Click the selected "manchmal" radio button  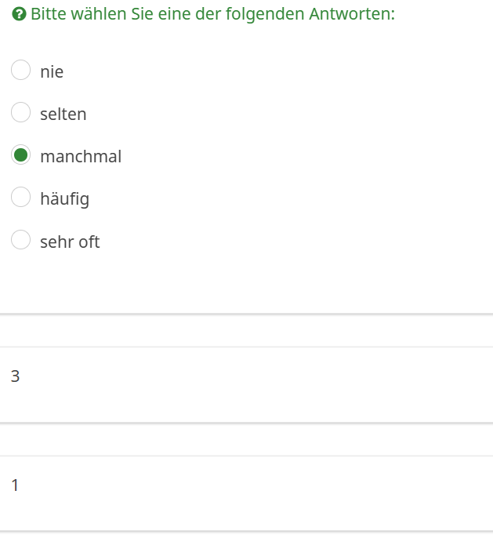[x=20, y=155]
